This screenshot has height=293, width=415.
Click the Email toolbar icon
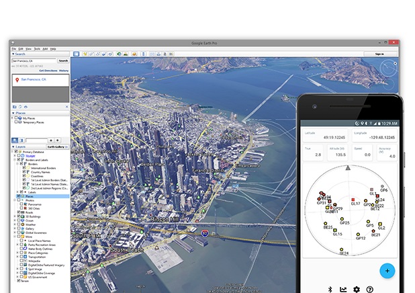pos(152,54)
